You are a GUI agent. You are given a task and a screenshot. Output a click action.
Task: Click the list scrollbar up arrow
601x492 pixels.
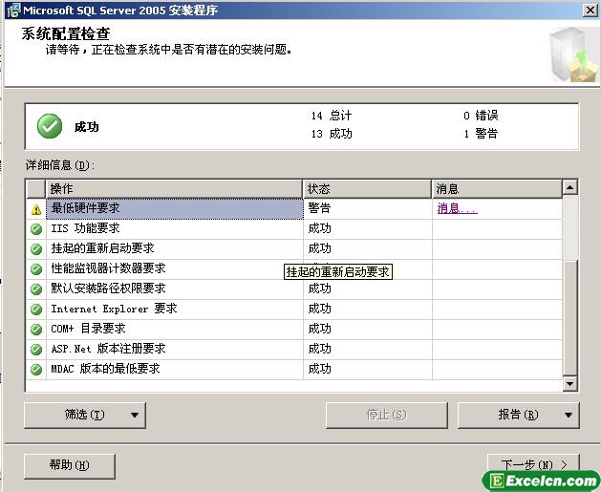coord(570,187)
